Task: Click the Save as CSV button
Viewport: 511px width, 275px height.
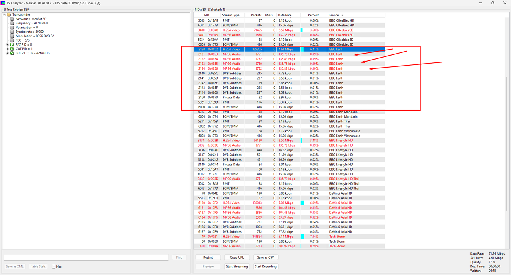Action: 265,257
